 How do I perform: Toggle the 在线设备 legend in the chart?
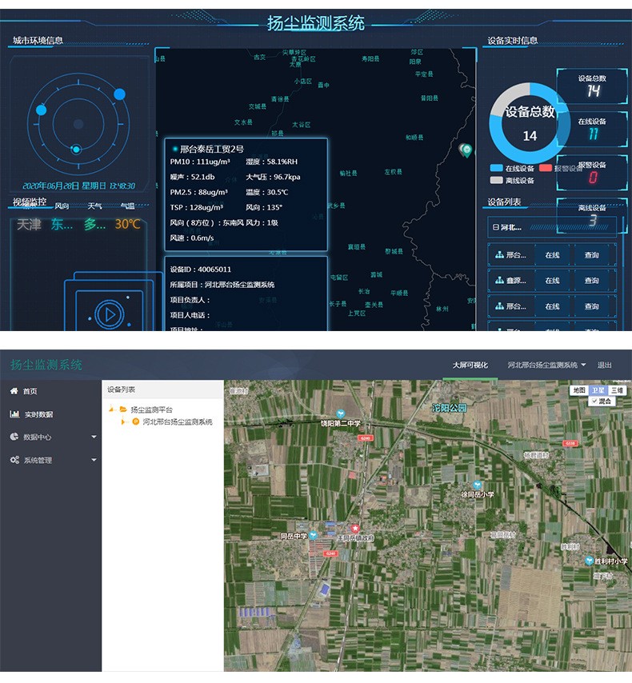click(x=497, y=169)
